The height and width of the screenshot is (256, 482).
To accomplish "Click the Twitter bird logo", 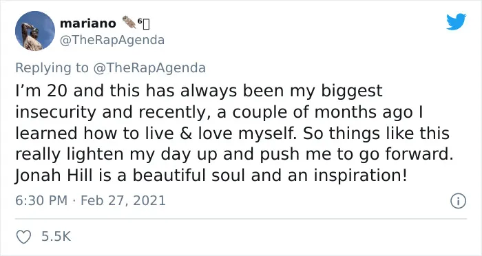I will (x=456, y=21).
